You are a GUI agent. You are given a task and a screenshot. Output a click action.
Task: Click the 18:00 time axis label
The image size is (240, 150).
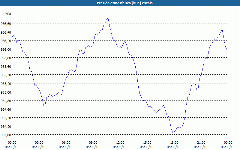174,142
